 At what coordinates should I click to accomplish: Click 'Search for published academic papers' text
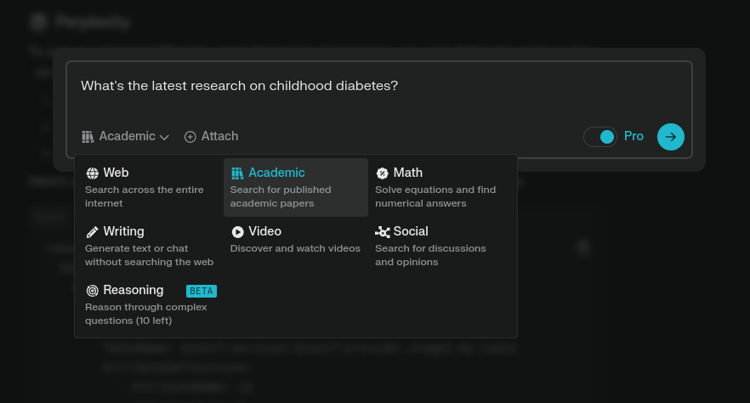(281, 196)
